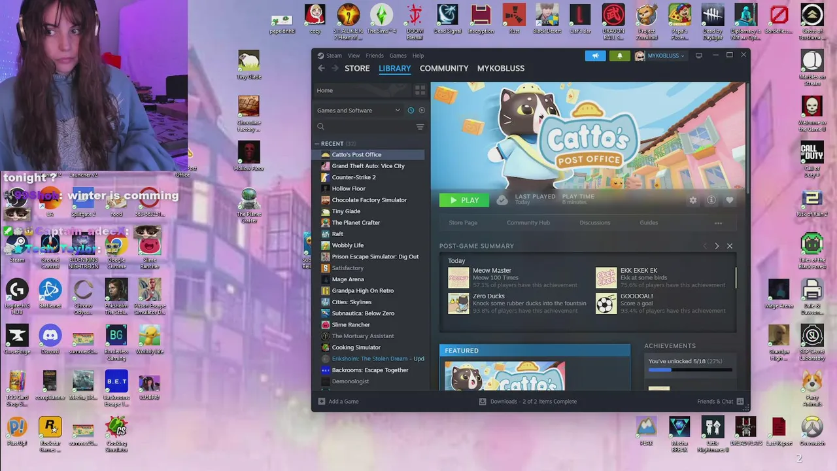Open game info icon for Catto's Post Office

tap(711, 200)
